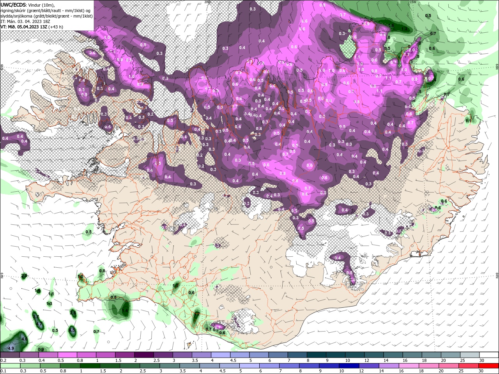This screenshot has height=374, width=499.
Task: Click the 'Vindur (10m)' header text
Action: (x=42, y=5)
